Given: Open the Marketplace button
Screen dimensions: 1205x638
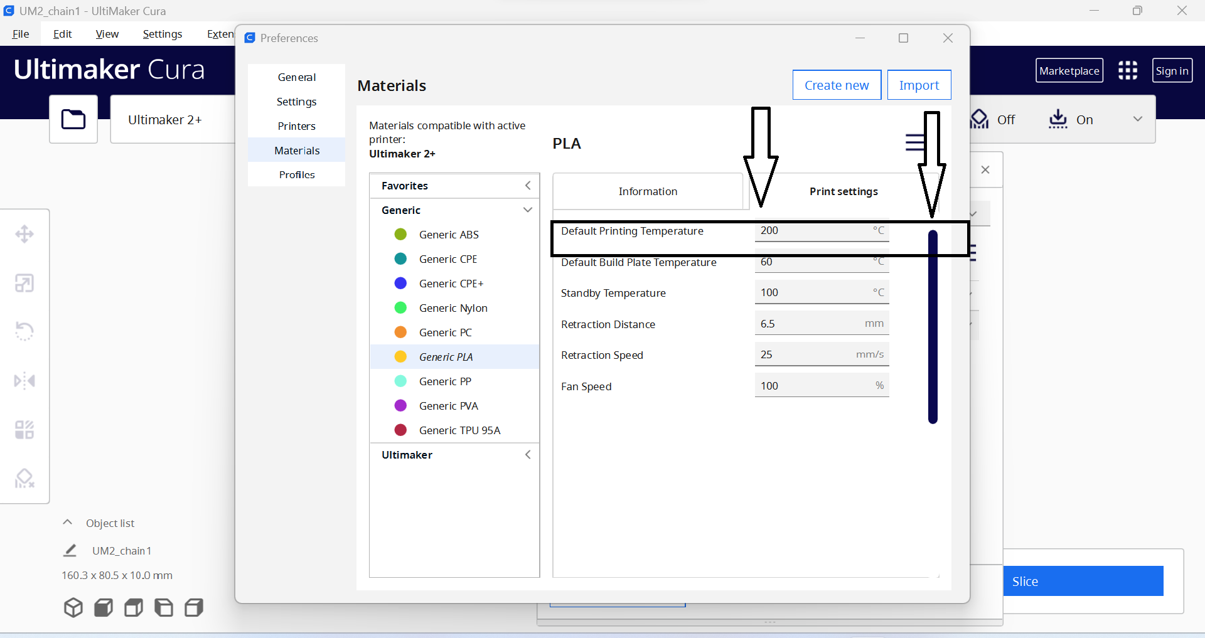Looking at the screenshot, I should click(x=1069, y=70).
